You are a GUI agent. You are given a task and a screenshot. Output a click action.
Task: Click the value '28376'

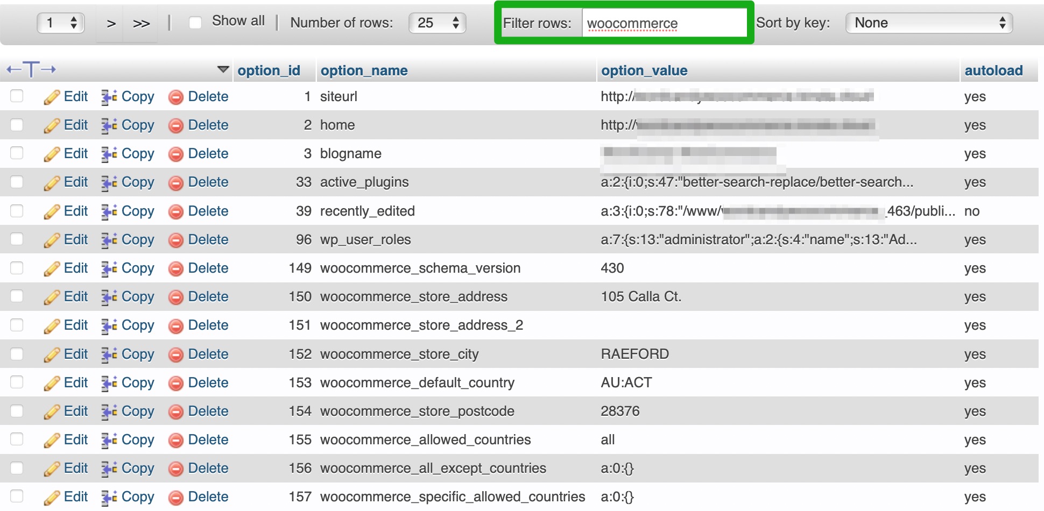pyautogui.click(x=620, y=411)
